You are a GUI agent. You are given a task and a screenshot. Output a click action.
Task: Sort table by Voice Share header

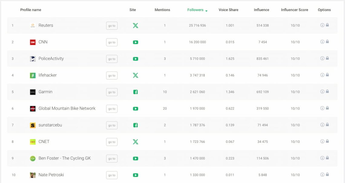[228, 10]
